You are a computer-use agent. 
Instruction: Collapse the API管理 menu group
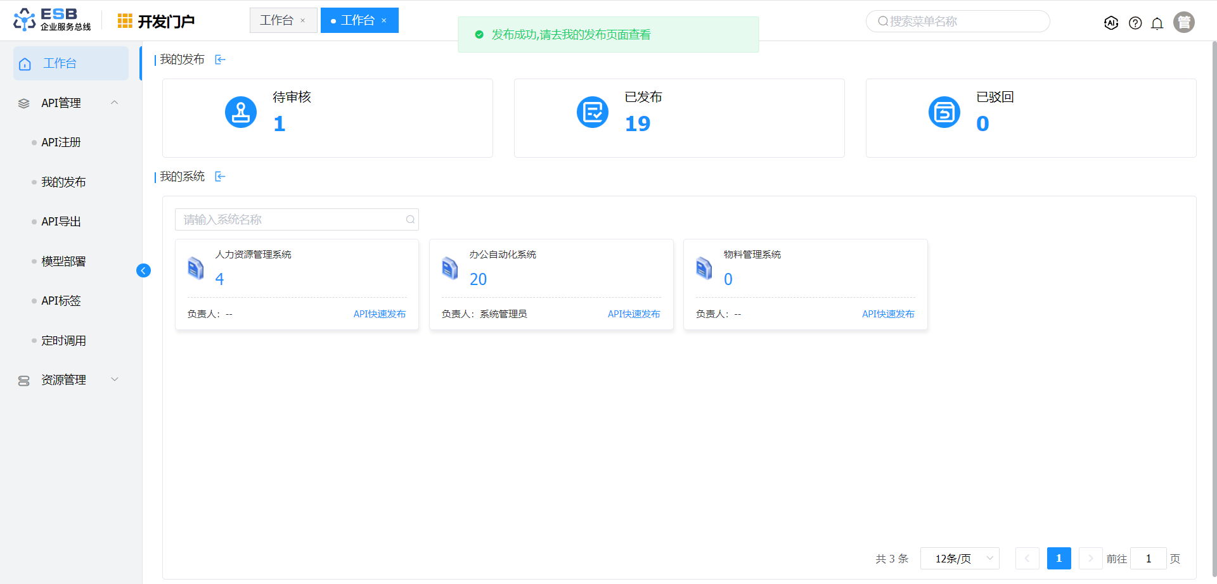pos(115,103)
